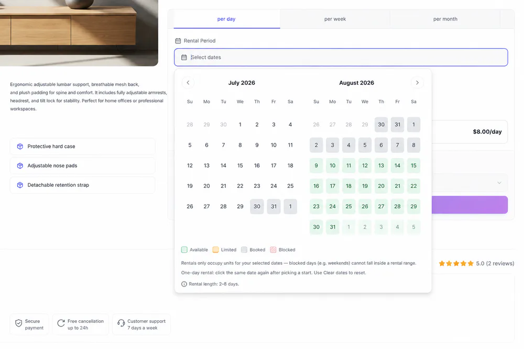The height and width of the screenshot is (349, 524).
Task: Click calendar icon inside Select dates field
Action: pyautogui.click(x=184, y=58)
